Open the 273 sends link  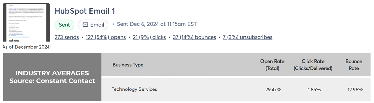67,37
